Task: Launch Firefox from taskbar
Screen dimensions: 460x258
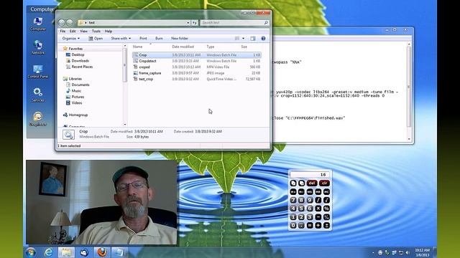Action: coord(102,252)
